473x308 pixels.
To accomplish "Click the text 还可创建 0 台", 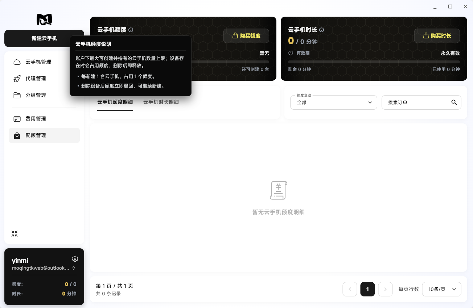I will [x=255, y=69].
